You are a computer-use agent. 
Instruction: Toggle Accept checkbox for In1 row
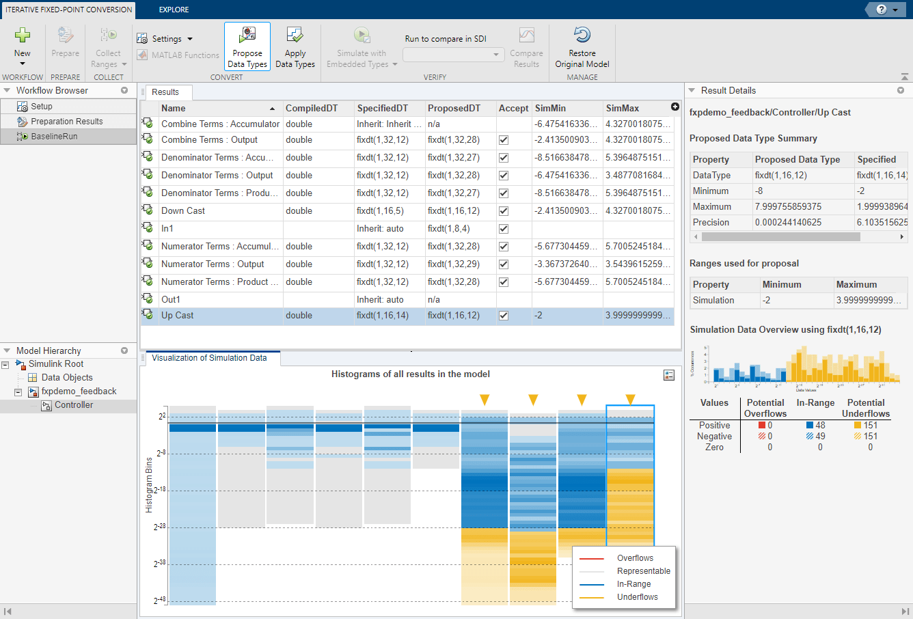pyautogui.click(x=504, y=229)
